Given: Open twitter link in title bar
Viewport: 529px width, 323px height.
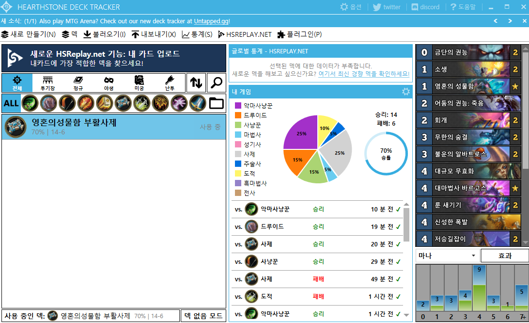Looking at the screenshot, I should 387,7.
